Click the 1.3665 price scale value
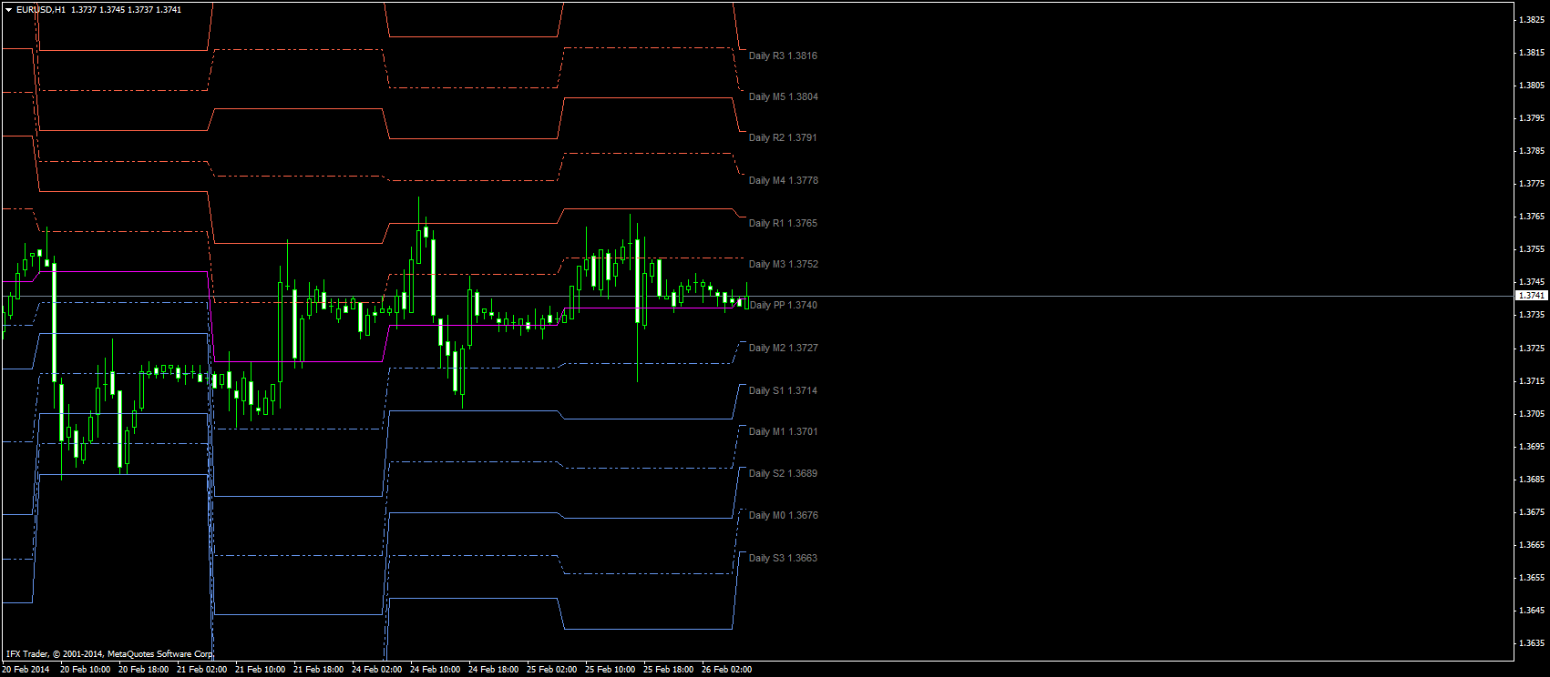This screenshot has height=677, width=1550. tap(1531, 545)
